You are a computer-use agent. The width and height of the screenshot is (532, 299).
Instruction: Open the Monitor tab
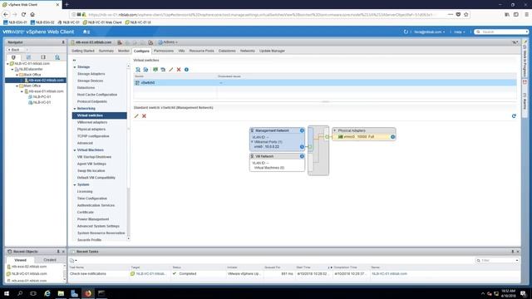(124, 51)
